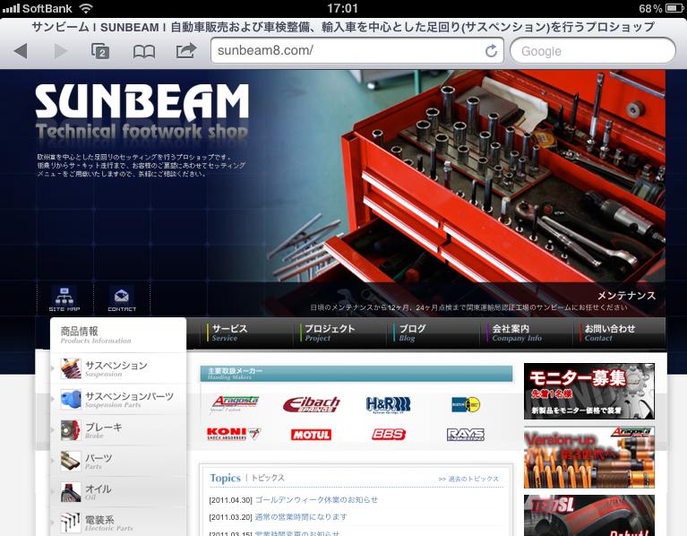Screen dimensions: 687x536
Task: Open the サスペンション text link
Action: [x=116, y=365]
